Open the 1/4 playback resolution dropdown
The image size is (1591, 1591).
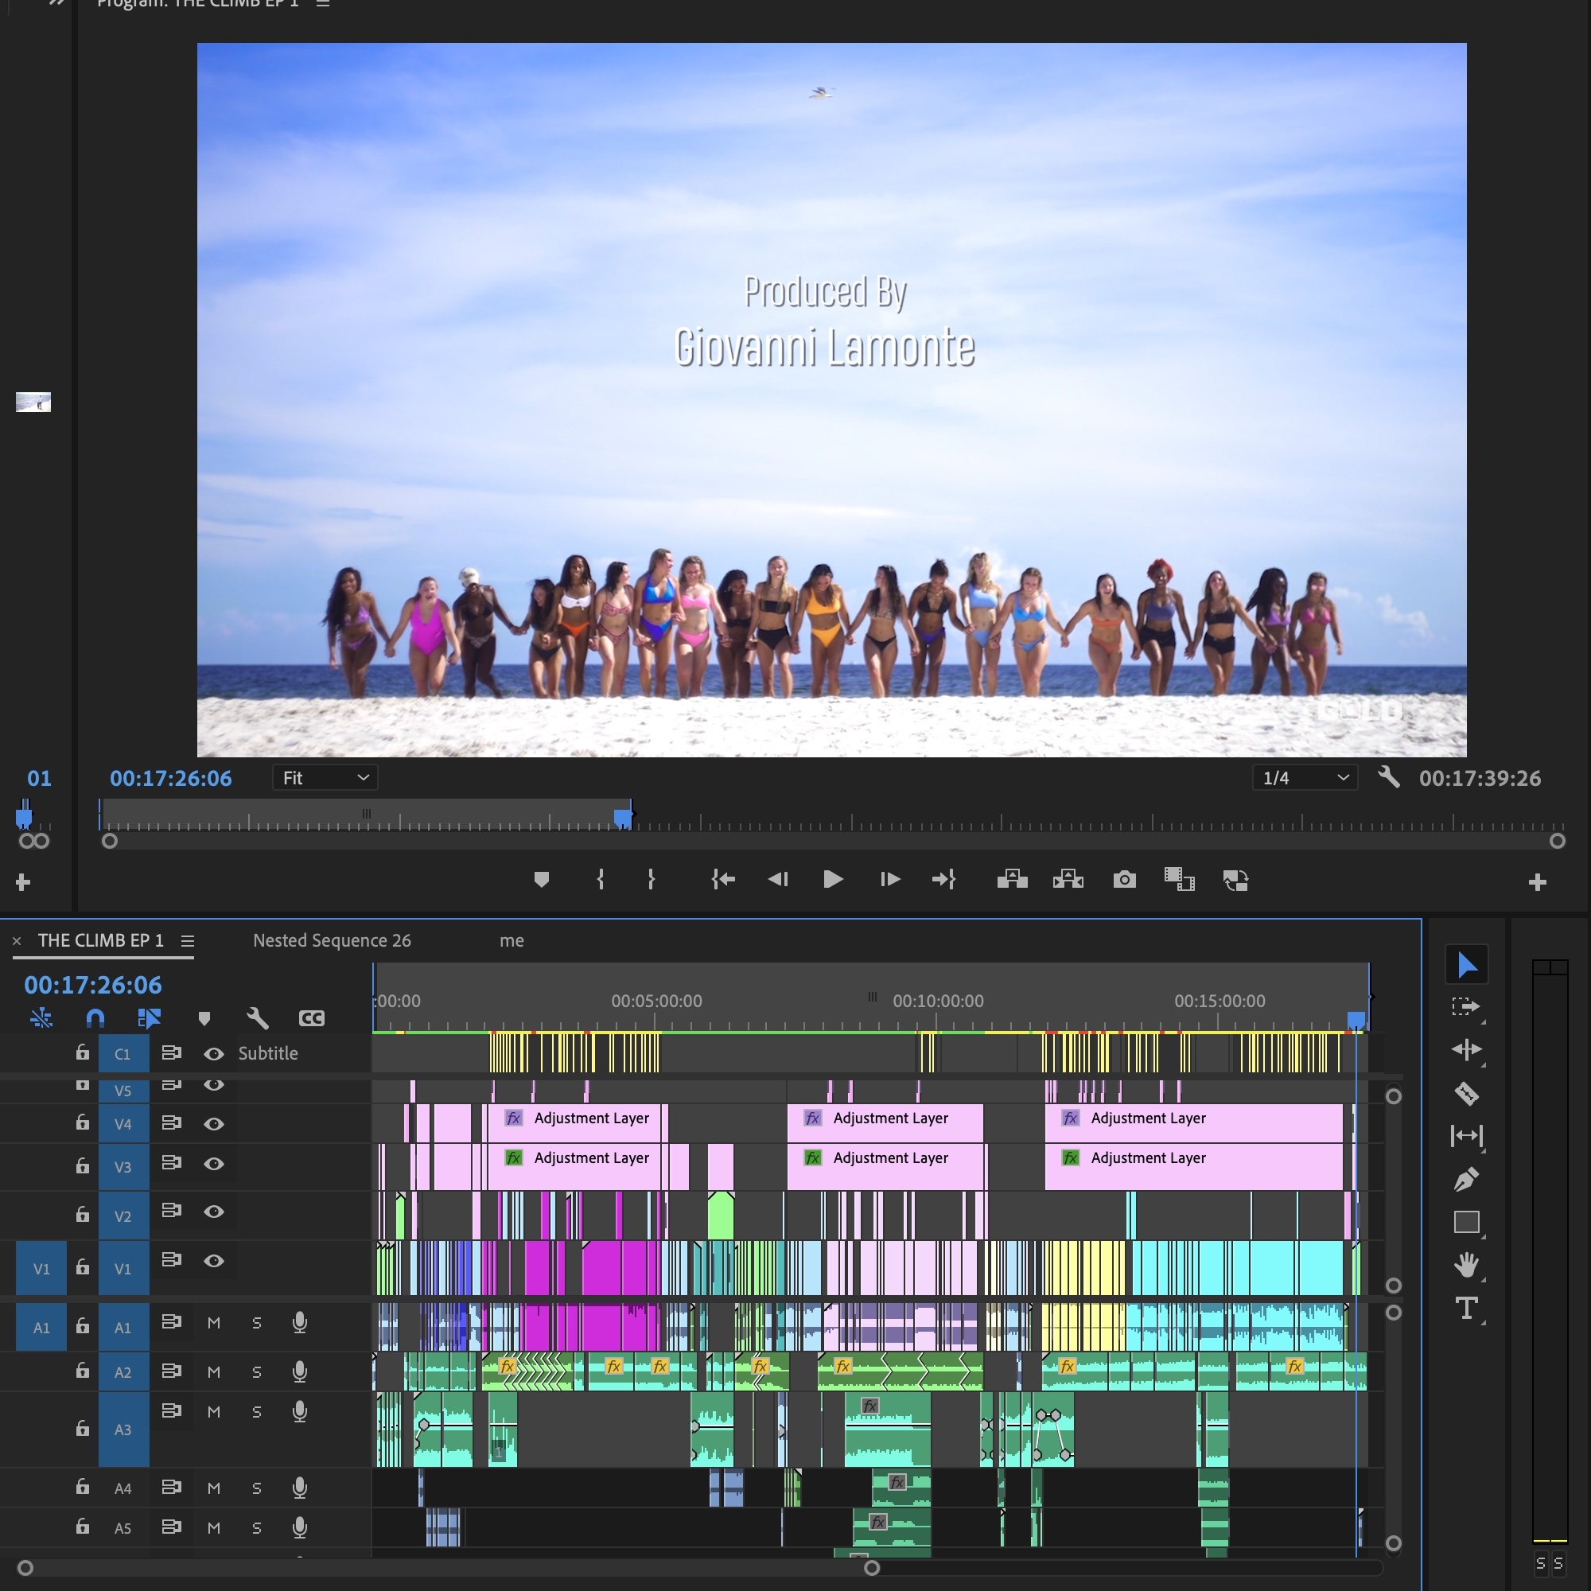pos(1305,778)
